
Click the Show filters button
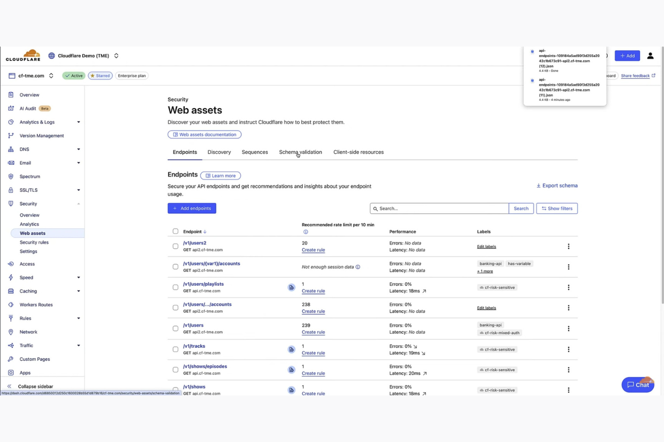click(557, 208)
